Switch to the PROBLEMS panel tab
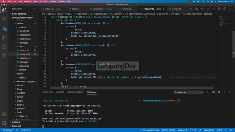235x132 pixels. click(x=47, y=92)
